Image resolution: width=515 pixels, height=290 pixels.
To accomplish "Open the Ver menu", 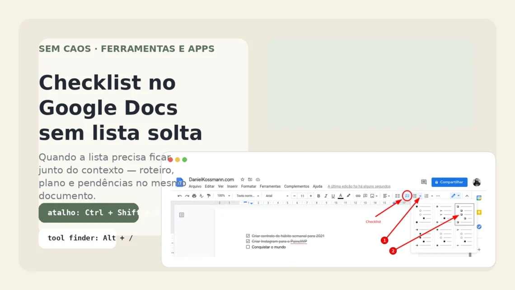I will coord(221,186).
